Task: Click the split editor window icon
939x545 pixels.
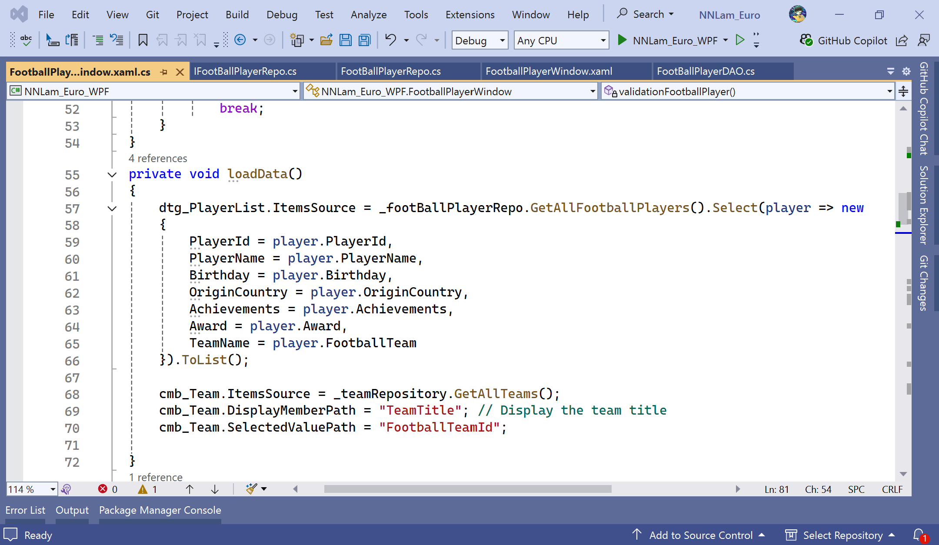Action: (x=903, y=91)
